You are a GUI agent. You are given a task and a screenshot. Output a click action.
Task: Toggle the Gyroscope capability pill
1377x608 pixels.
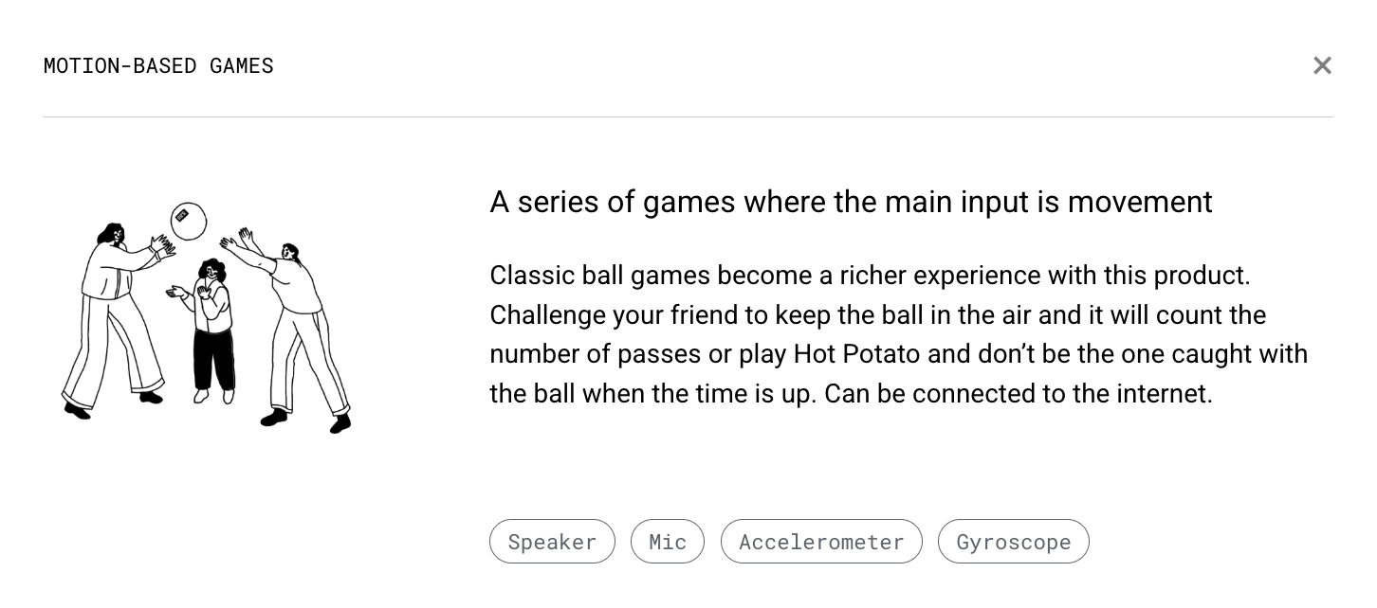point(1013,541)
